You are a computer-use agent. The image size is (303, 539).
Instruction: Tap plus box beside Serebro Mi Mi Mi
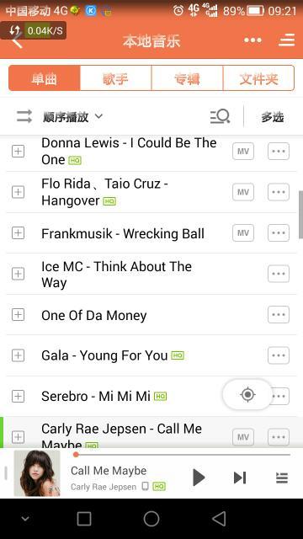coord(19,397)
